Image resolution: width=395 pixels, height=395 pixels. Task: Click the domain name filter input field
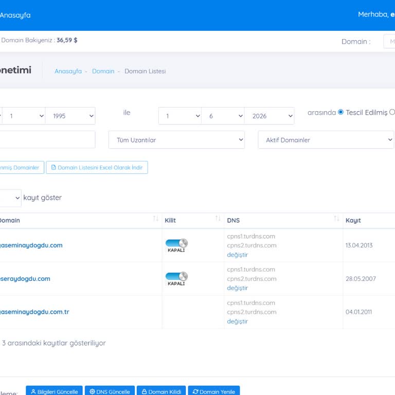tap(47, 139)
